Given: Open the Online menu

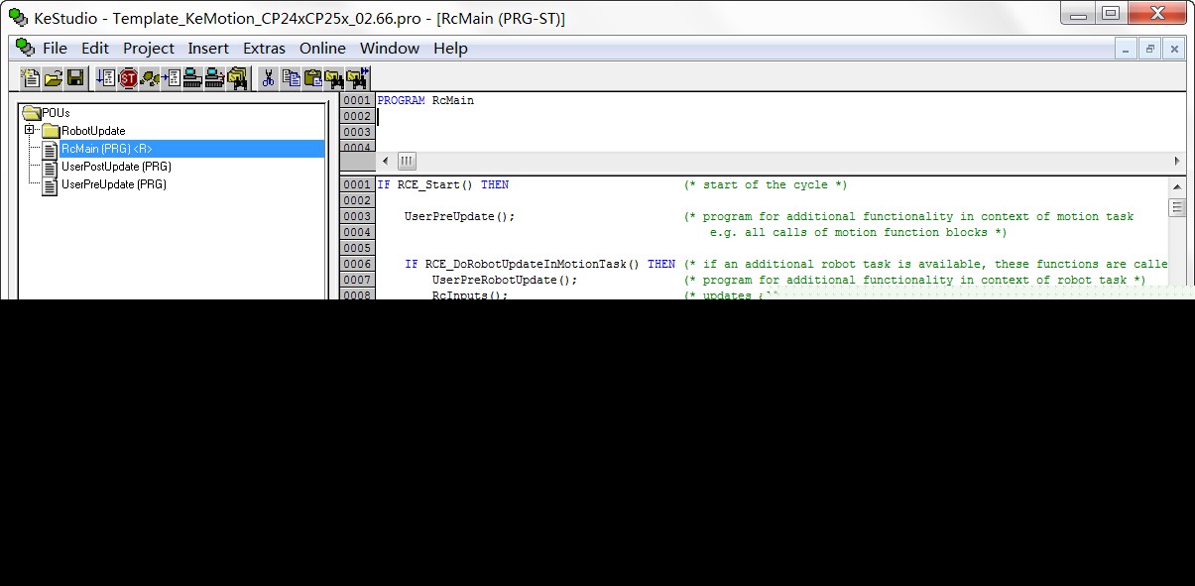Looking at the screenshot, I should [x=322, y=48].
